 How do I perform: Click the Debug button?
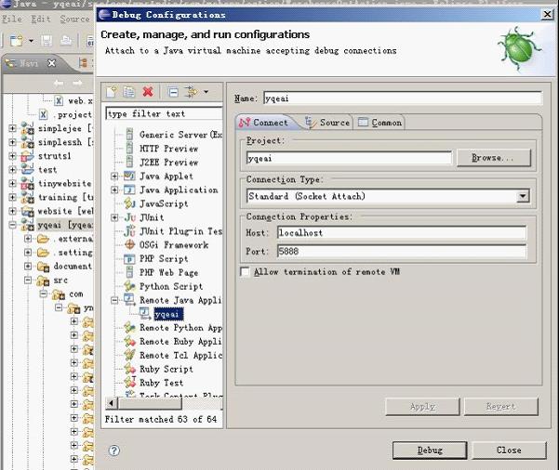pos(429,450)
